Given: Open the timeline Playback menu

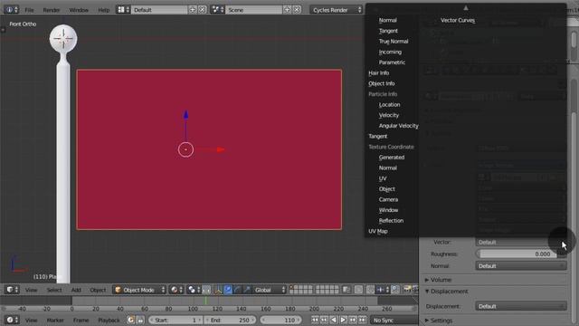Looking at the screenshot, I should point(109,320).
